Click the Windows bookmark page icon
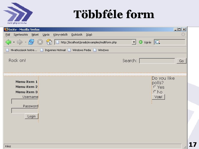199x149 pixels. tap(95, 50)
